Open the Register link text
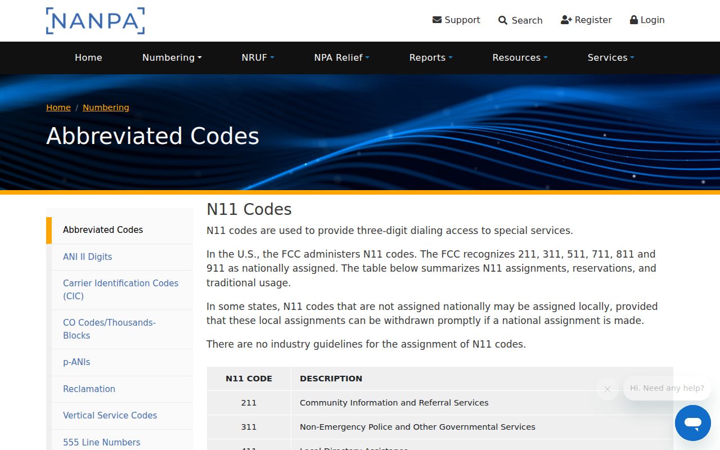 pos(593,20)
